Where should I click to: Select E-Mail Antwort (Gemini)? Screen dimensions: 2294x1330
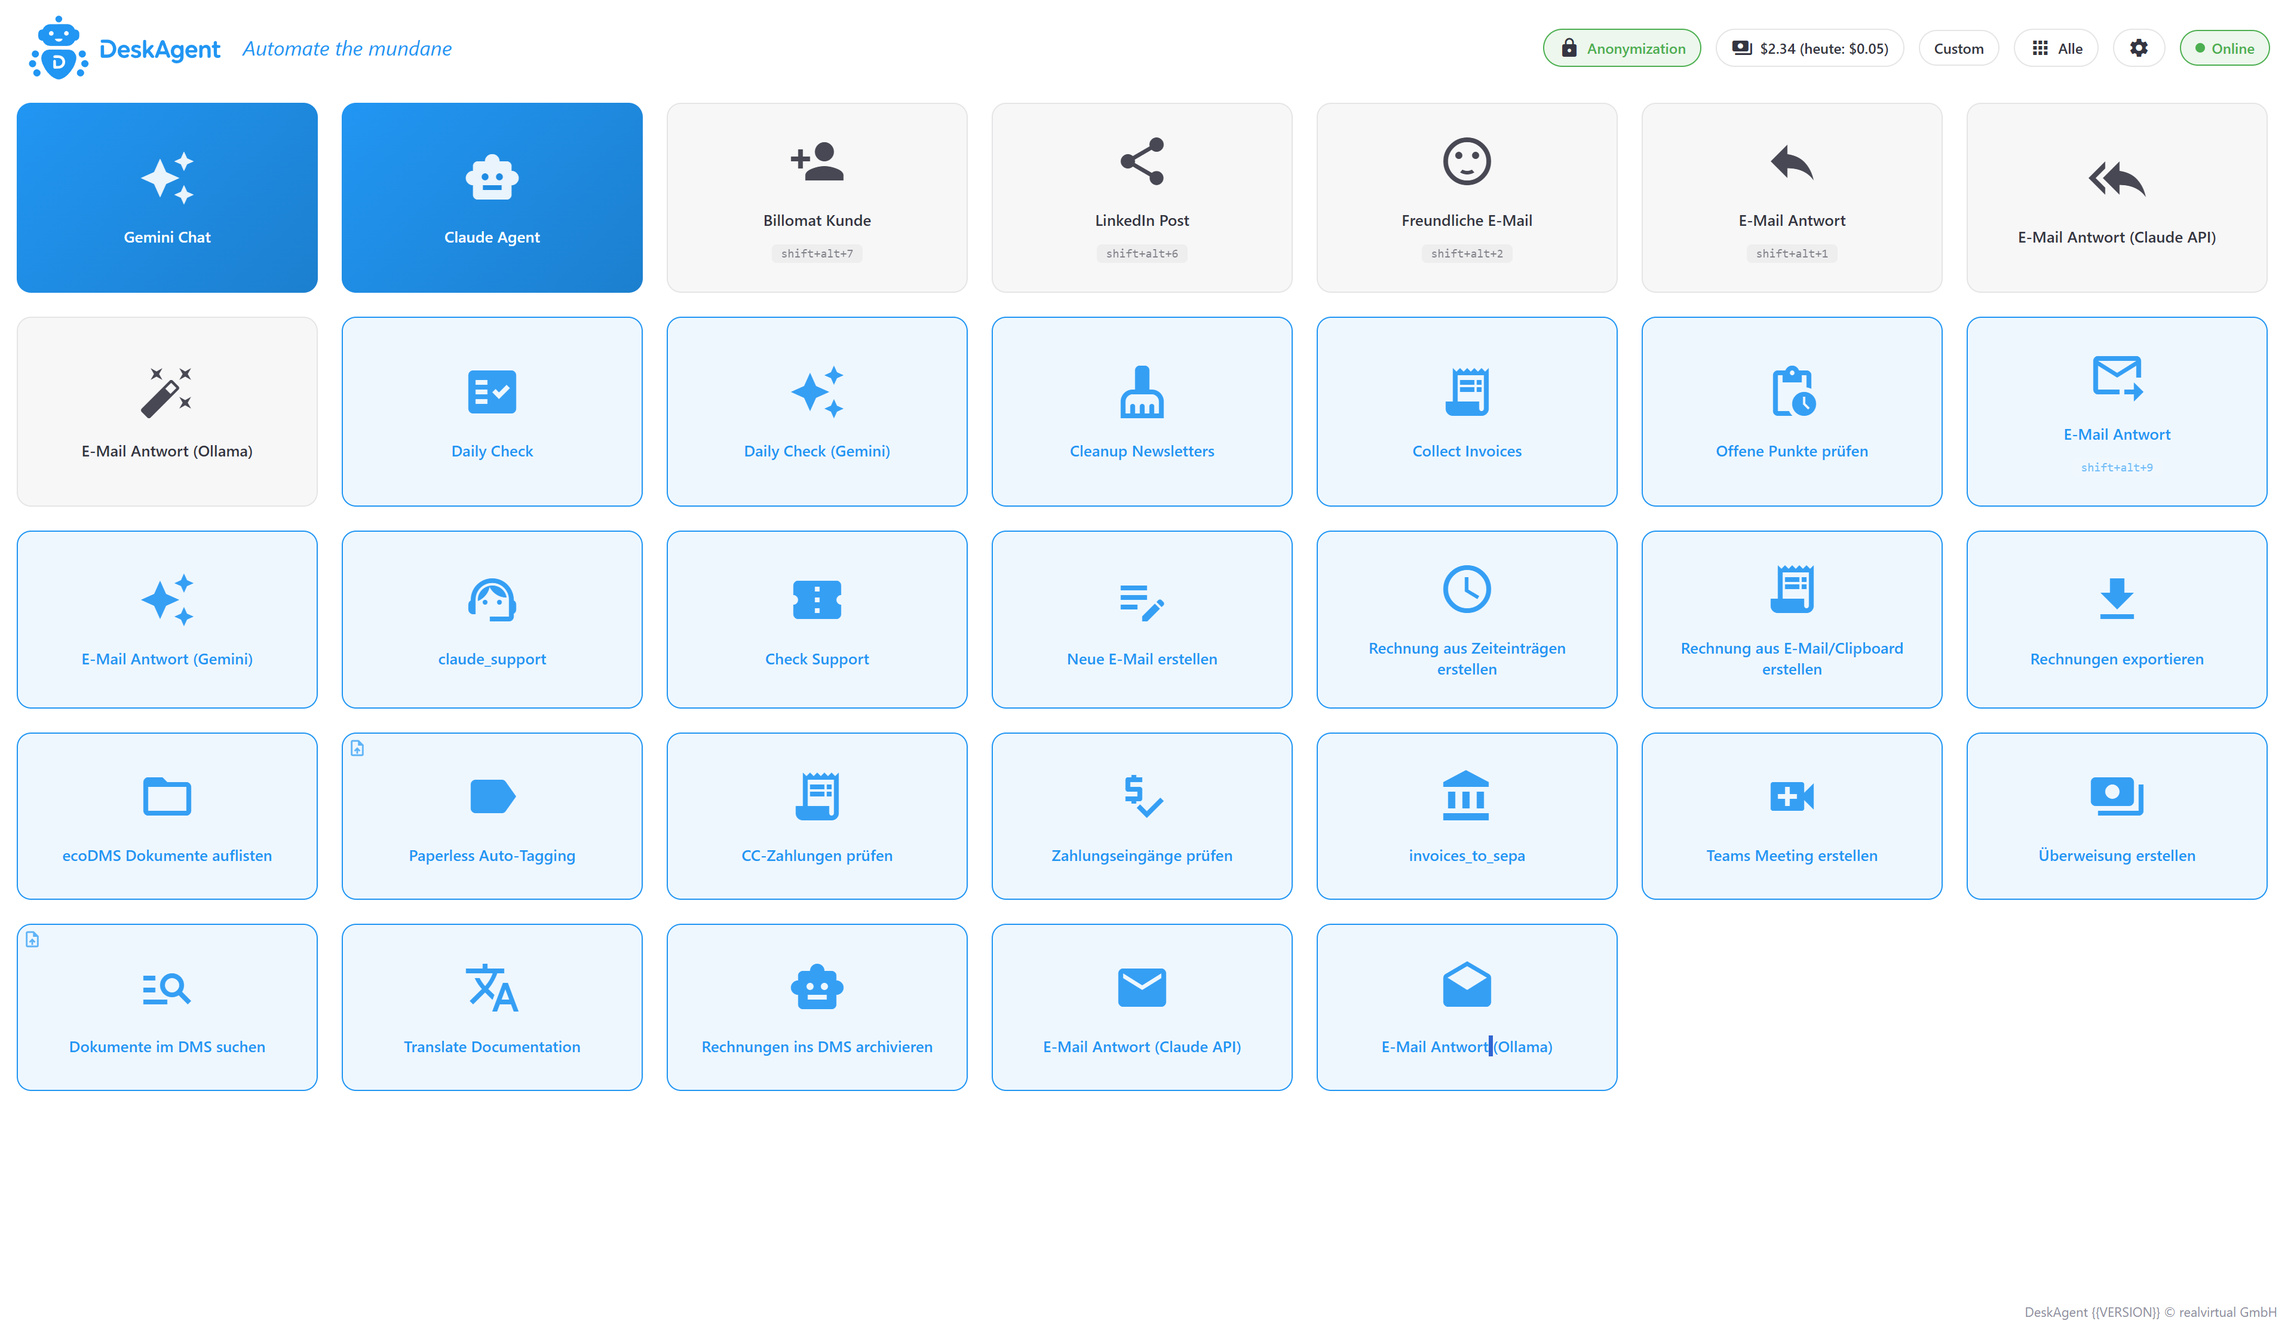(167, 620)
